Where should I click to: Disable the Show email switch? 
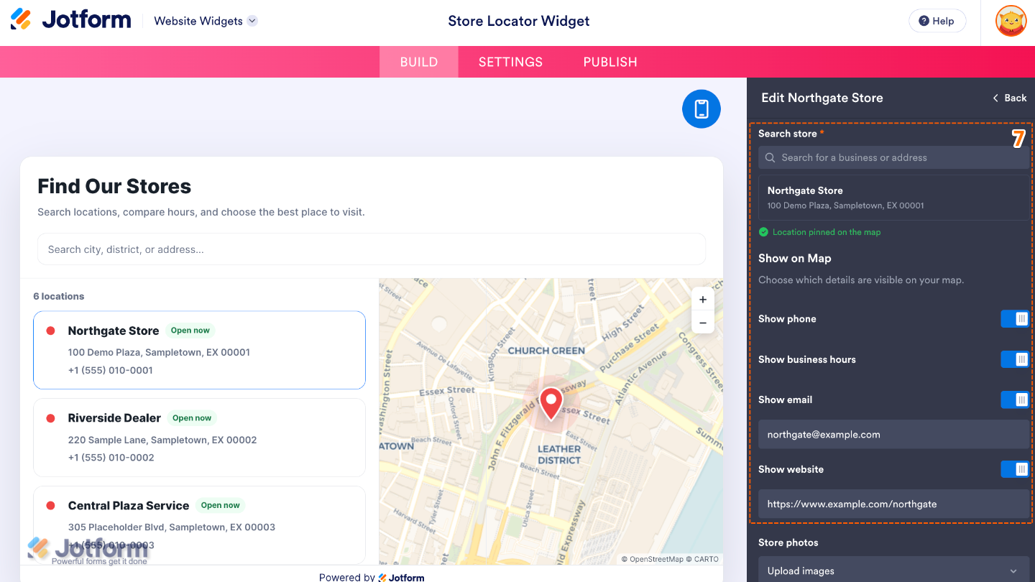(1015, 399)
